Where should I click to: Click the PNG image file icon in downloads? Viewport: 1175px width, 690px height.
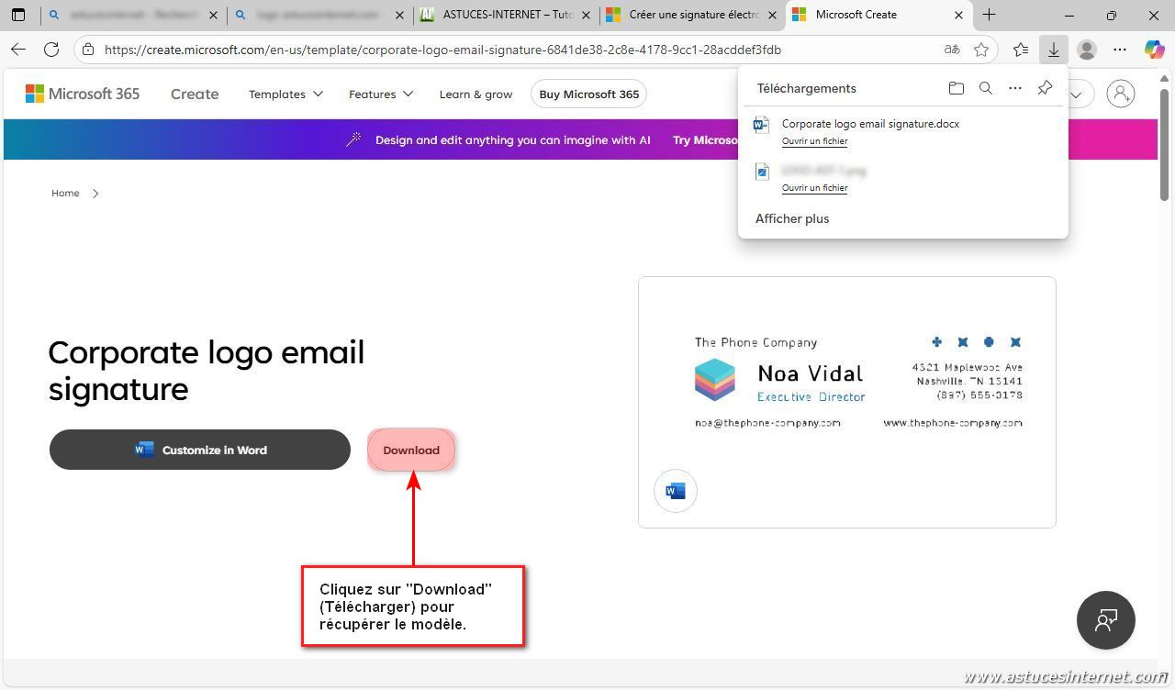tap(761, 172)
